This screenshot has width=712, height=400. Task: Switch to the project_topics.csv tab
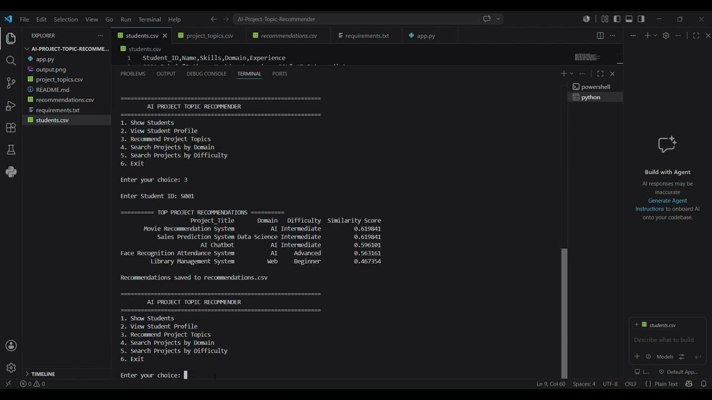pyautogui.click(x=209, y=36)
